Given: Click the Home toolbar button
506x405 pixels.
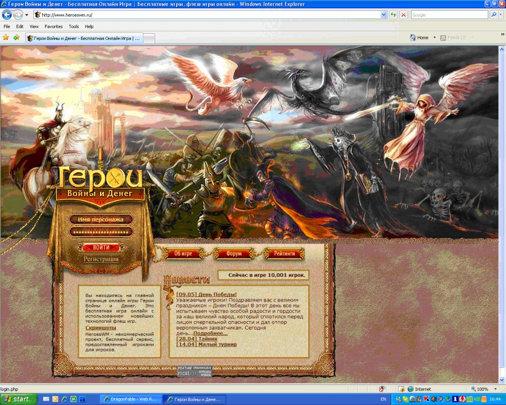Looking at the screenshot, I should [419, 38].
